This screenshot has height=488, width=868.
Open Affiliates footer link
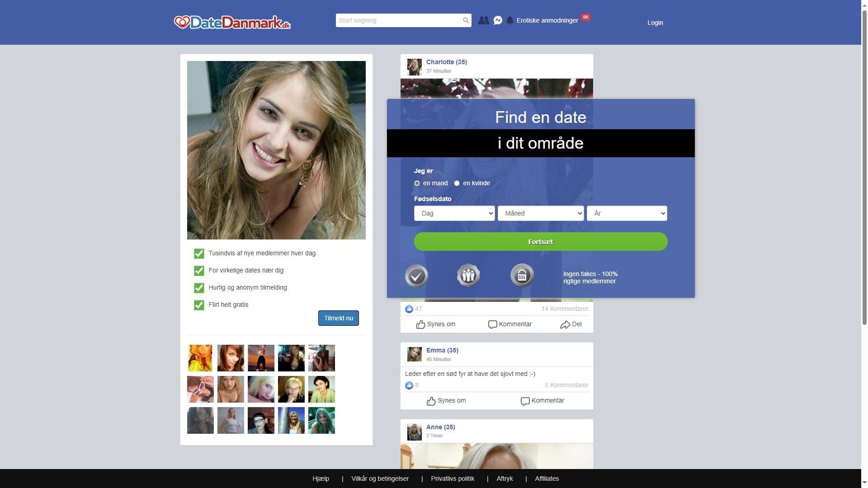547,479
